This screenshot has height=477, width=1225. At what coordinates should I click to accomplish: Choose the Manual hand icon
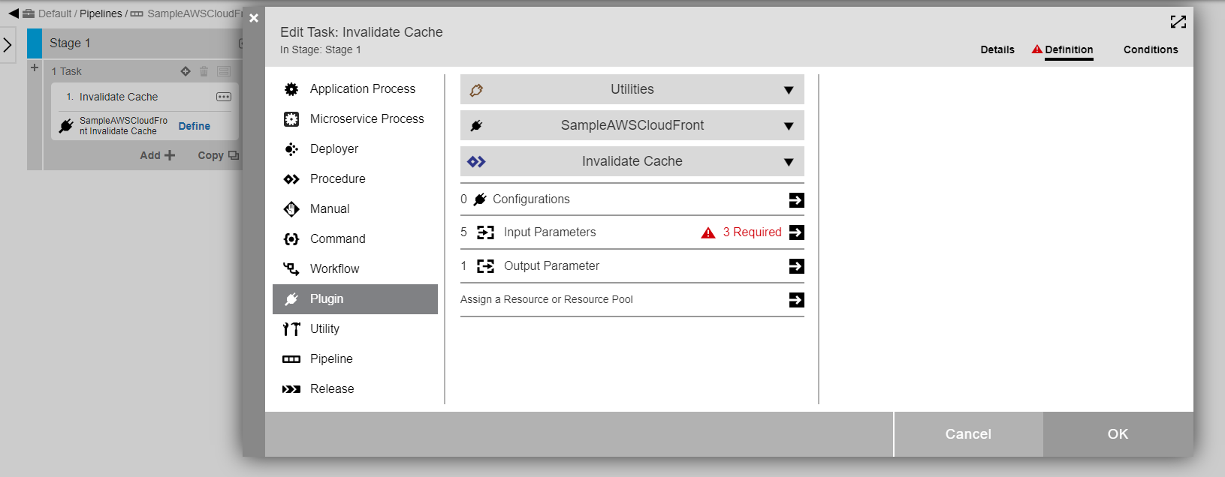[291, 209]
